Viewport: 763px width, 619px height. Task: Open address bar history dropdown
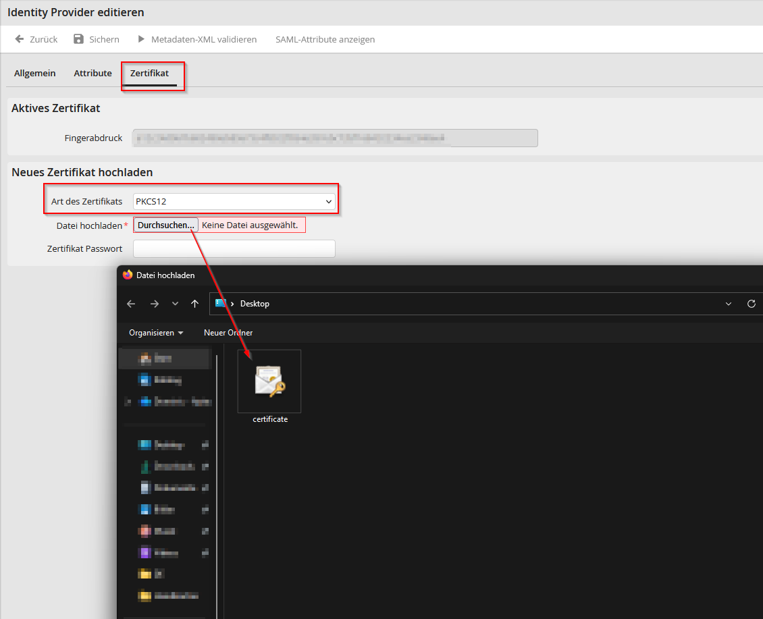pos(729,304)
